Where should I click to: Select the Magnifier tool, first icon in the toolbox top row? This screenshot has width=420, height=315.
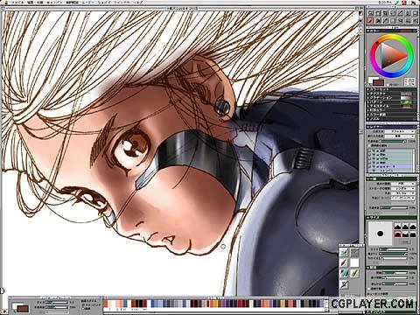[370, 13]
